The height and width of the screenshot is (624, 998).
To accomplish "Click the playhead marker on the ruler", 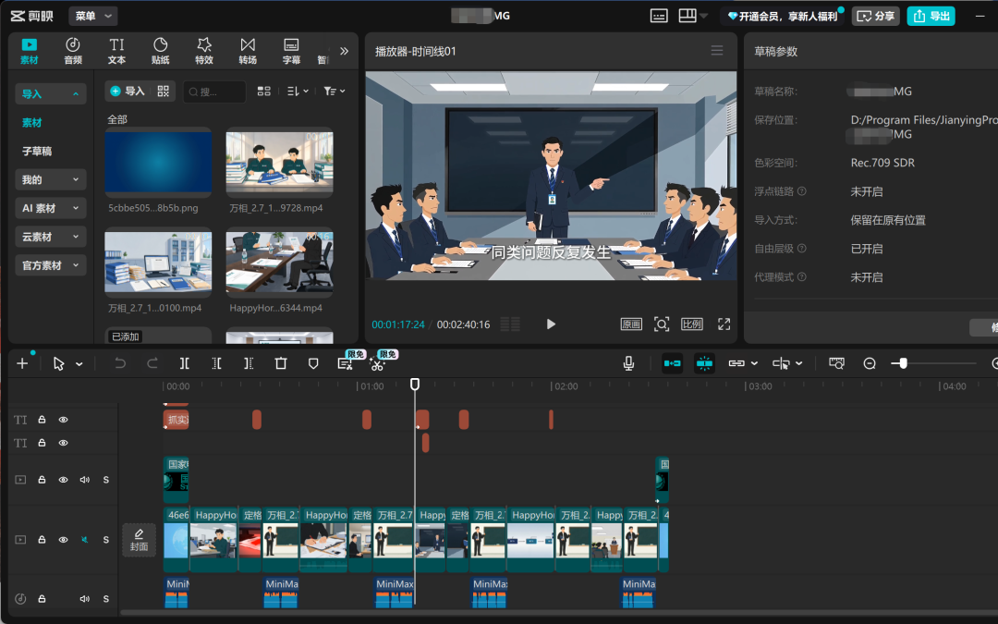I will pyautogui.click(x=415, y=384).
